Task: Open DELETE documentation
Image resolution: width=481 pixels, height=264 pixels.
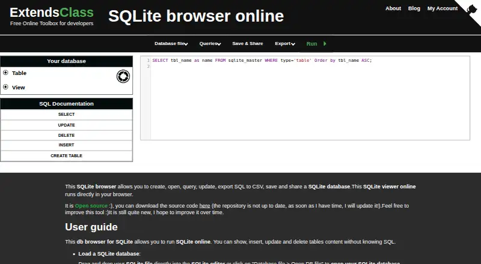Action: 67,135
